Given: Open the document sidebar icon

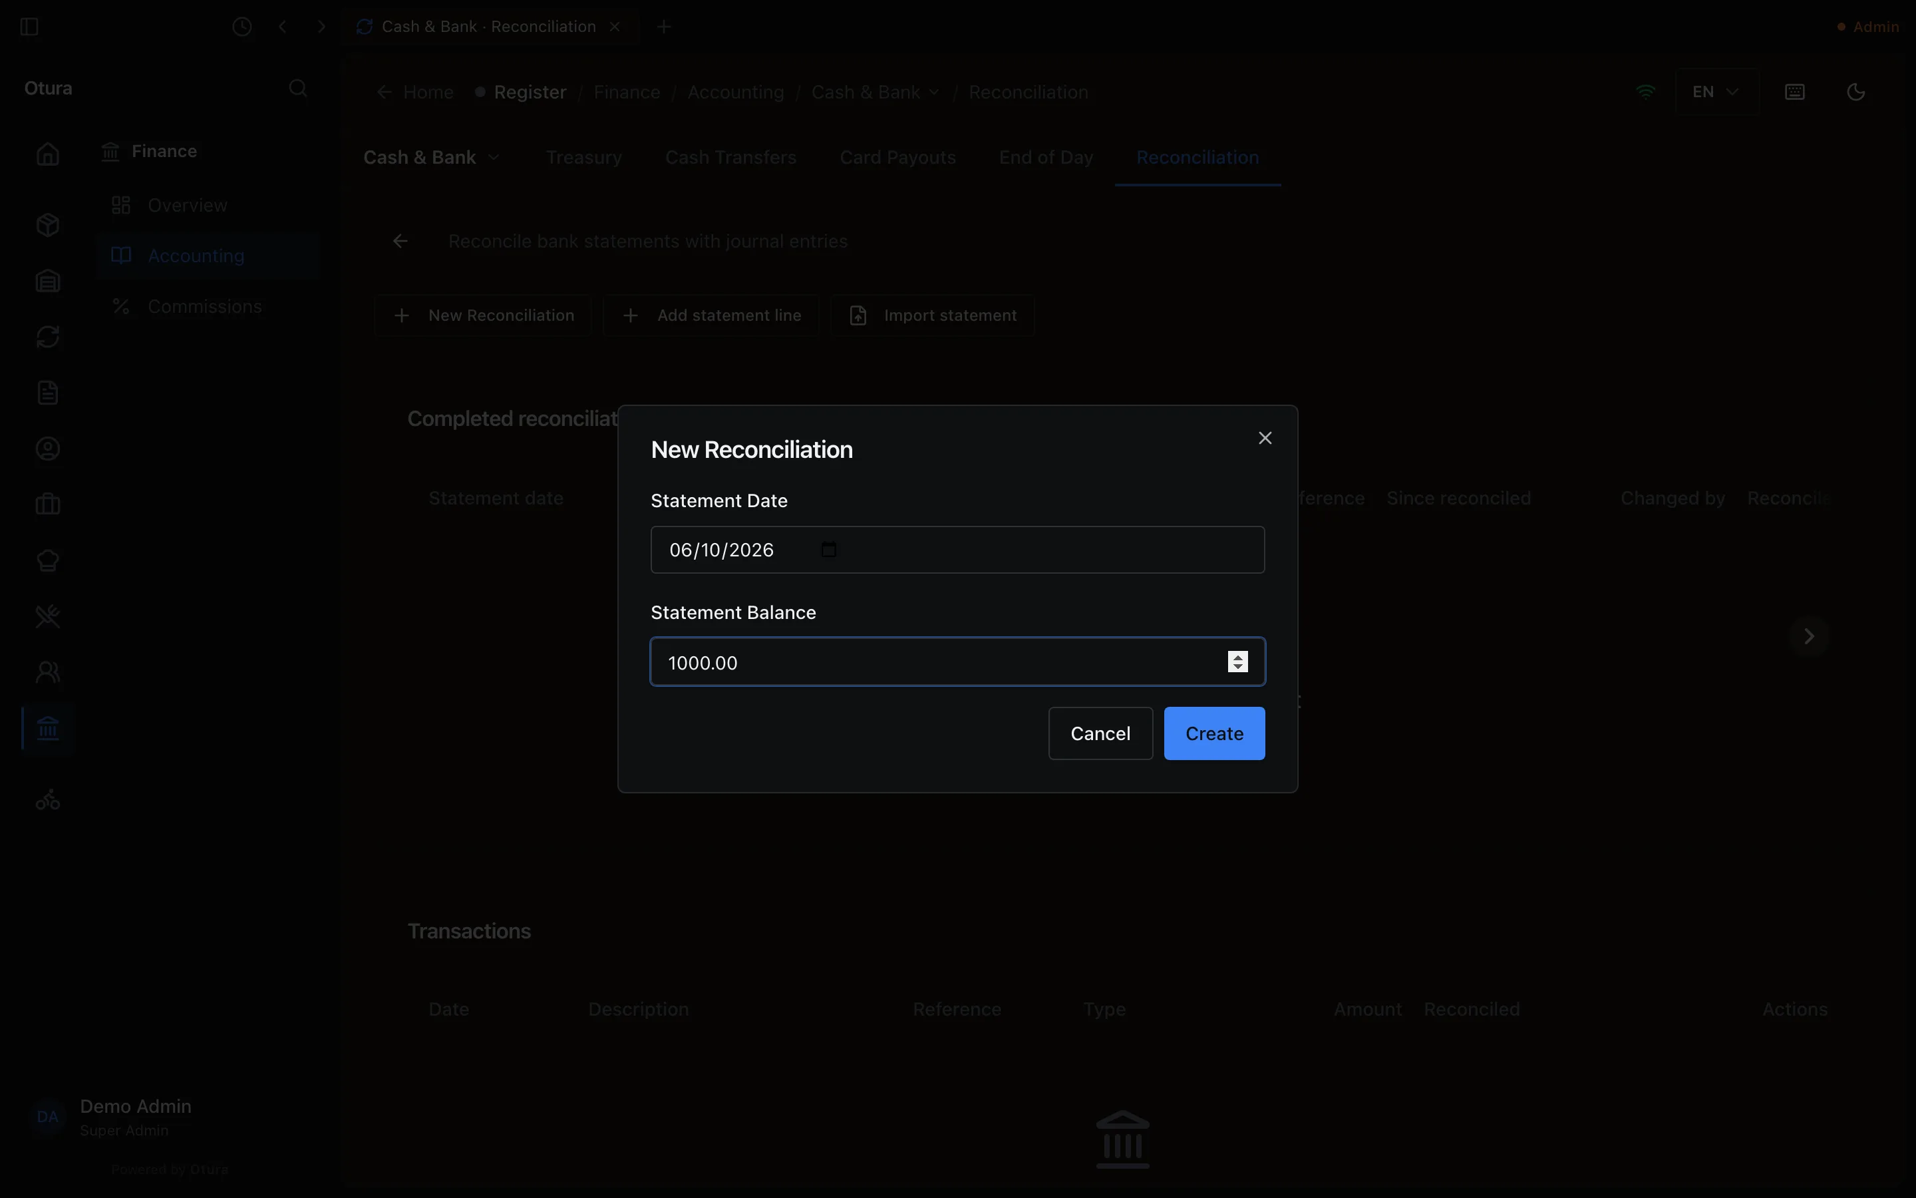Looking at the screenshot, I should point(47,393).
